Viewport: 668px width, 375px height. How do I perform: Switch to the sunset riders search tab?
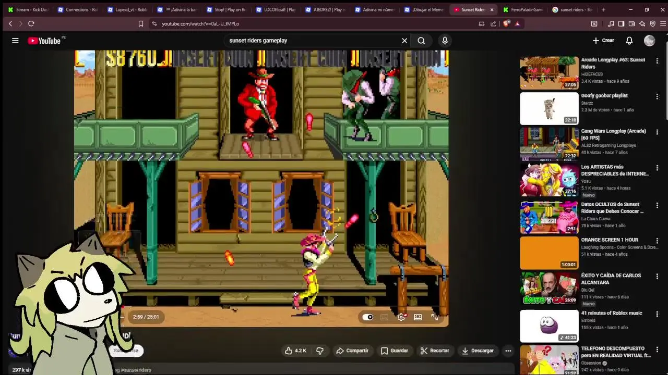(572, 9)
